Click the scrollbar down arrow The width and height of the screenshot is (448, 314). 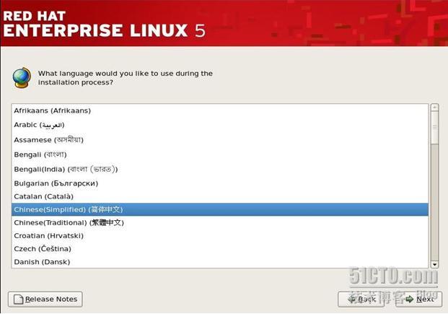pos(434,264)
